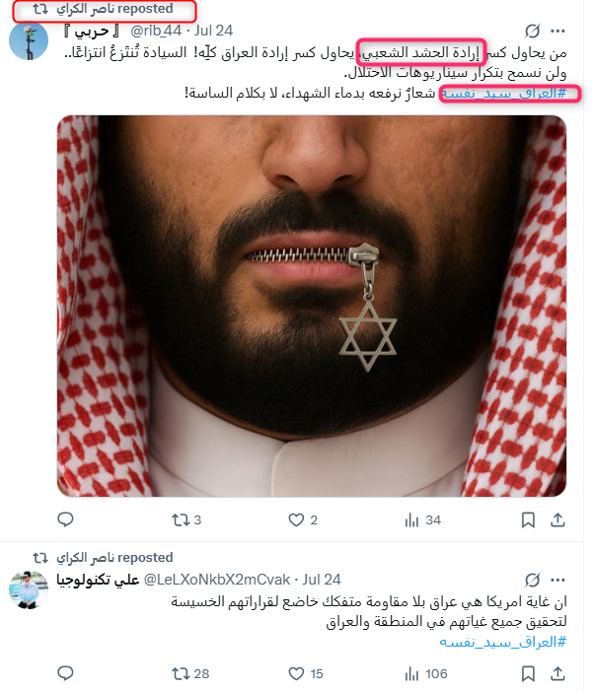Image resolution: width=594 pixels, height=691 pixels.
Task: Share the @rib_44 post
Action: click(557, 520)
